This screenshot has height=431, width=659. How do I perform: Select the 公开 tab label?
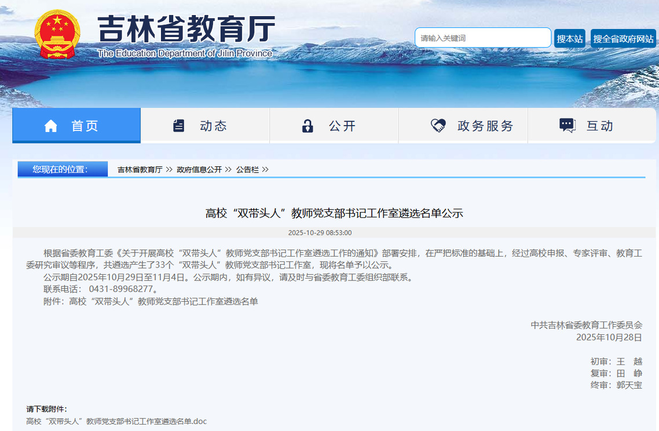(342, 126)
